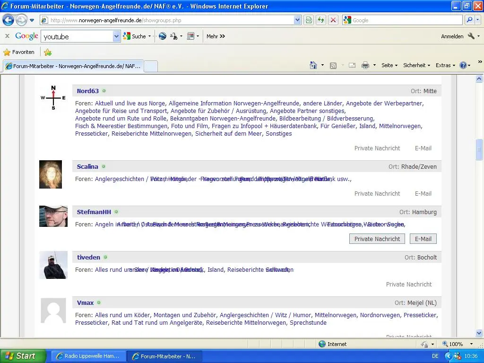Viewport: 484px width, 363px height.
Task: Expand Google Toolbar search history dropdown
Action: click(117, 36)
